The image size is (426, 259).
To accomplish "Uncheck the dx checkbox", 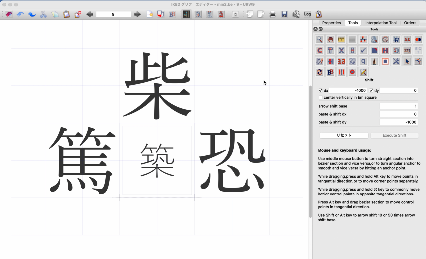I will (x=321, y=91).
